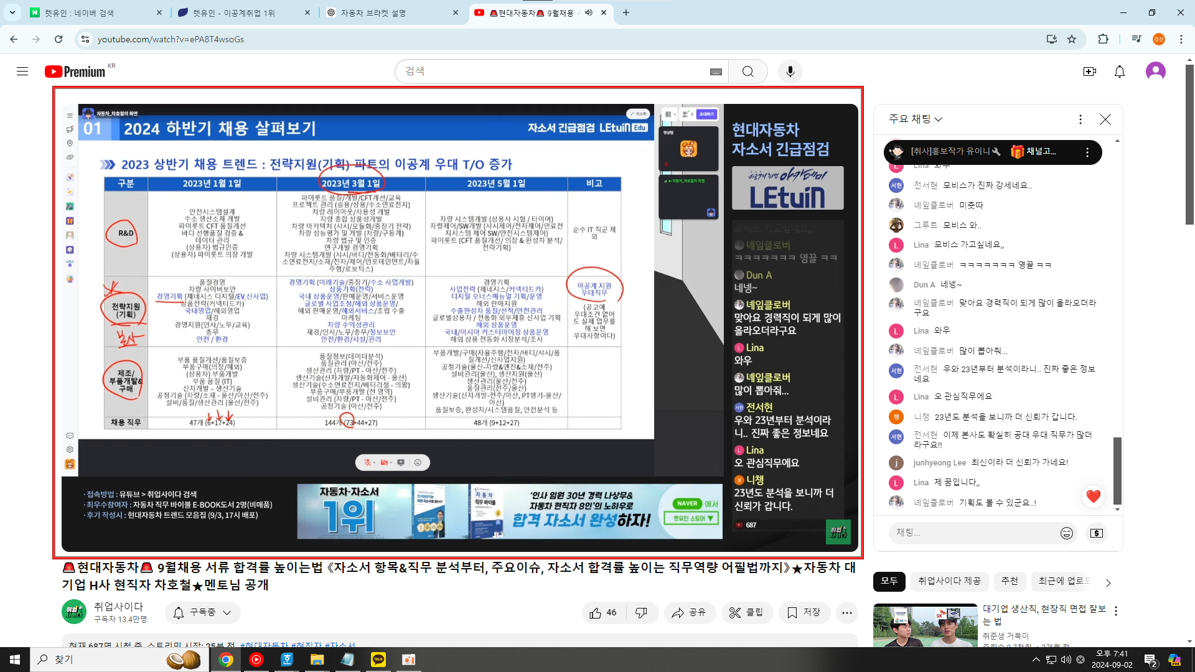Click the Super Chat dollar icon
This screenshot has height=672, width=1195.
coord(1096,533)
